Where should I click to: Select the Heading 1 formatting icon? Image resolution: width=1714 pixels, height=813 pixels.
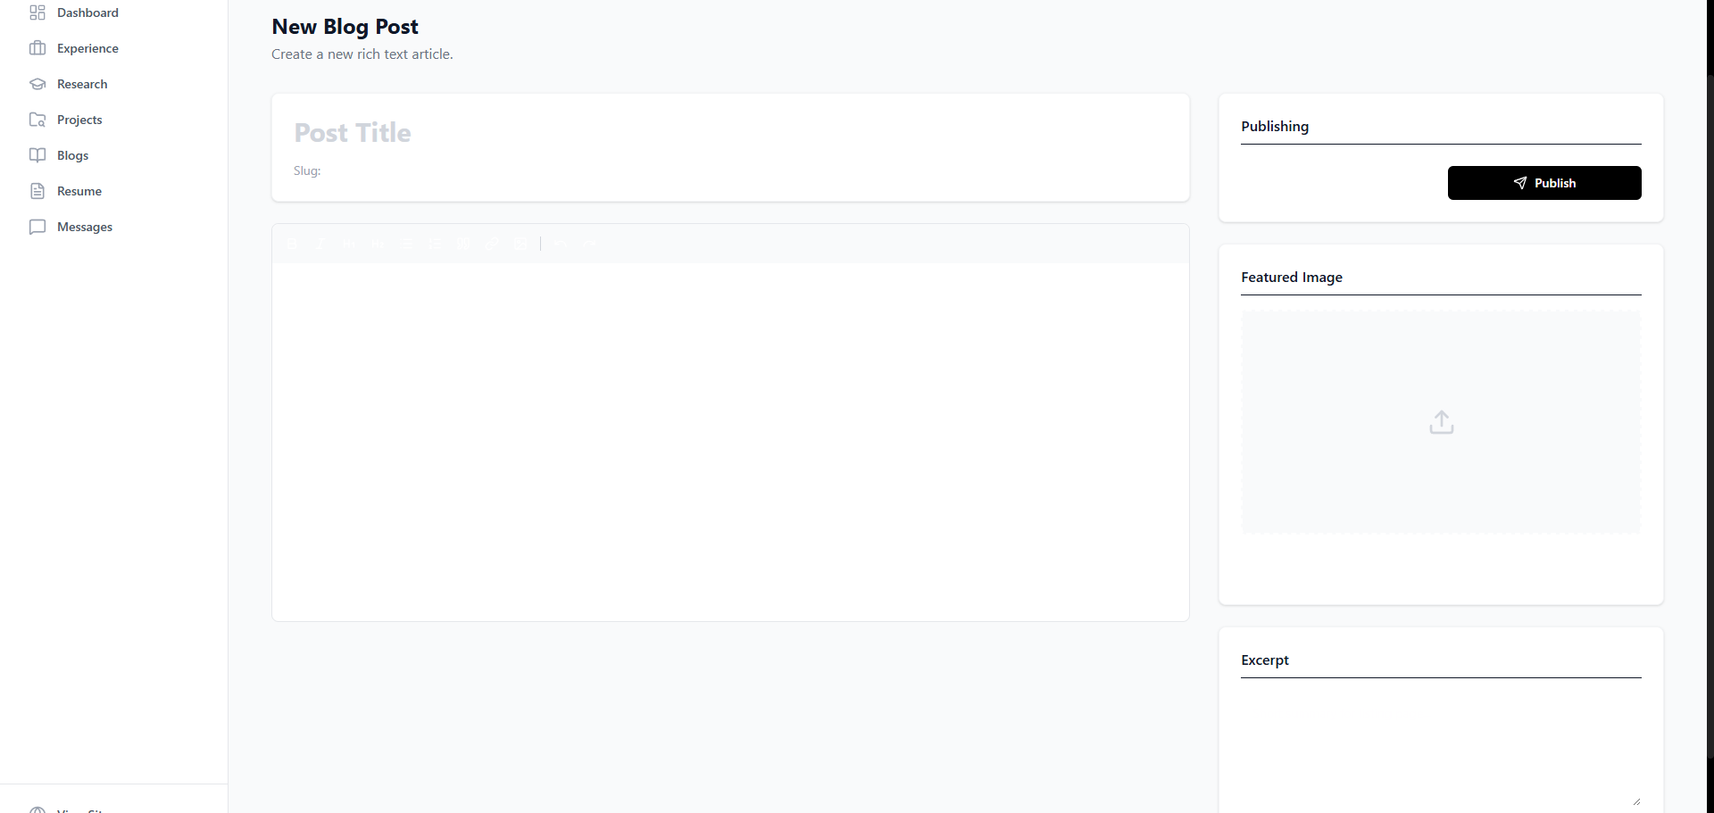point(349,244)
